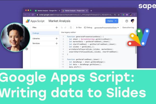Click the insertChartToVisualSlide_ code line
Image resolution: width=156 pixels, height=104 pixels.
pyautogui.click(x=94, y=52)
